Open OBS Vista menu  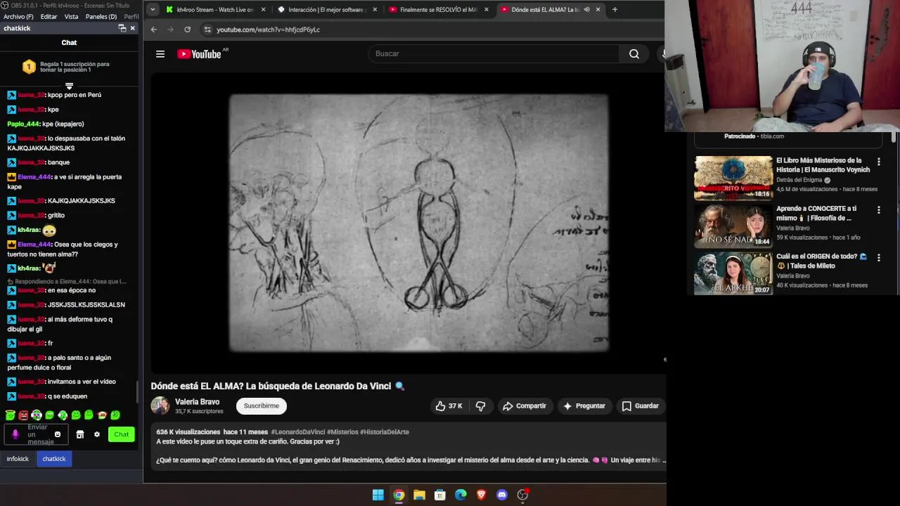coord(71,16)
